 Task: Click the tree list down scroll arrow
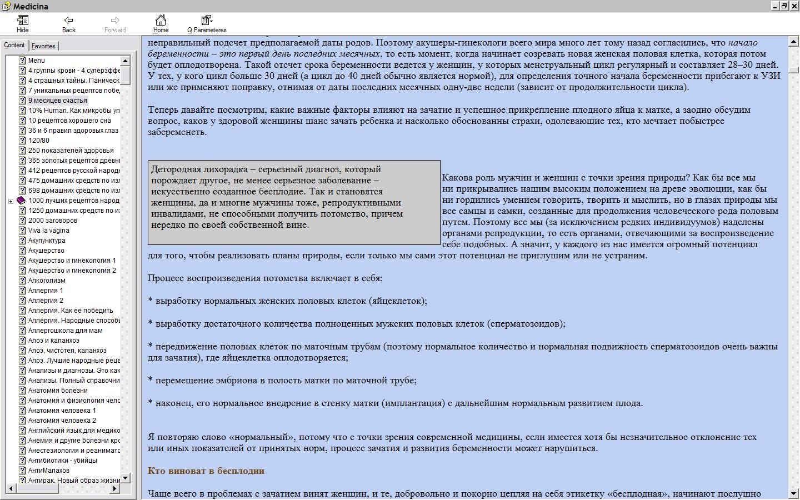(x=125, y=478)
